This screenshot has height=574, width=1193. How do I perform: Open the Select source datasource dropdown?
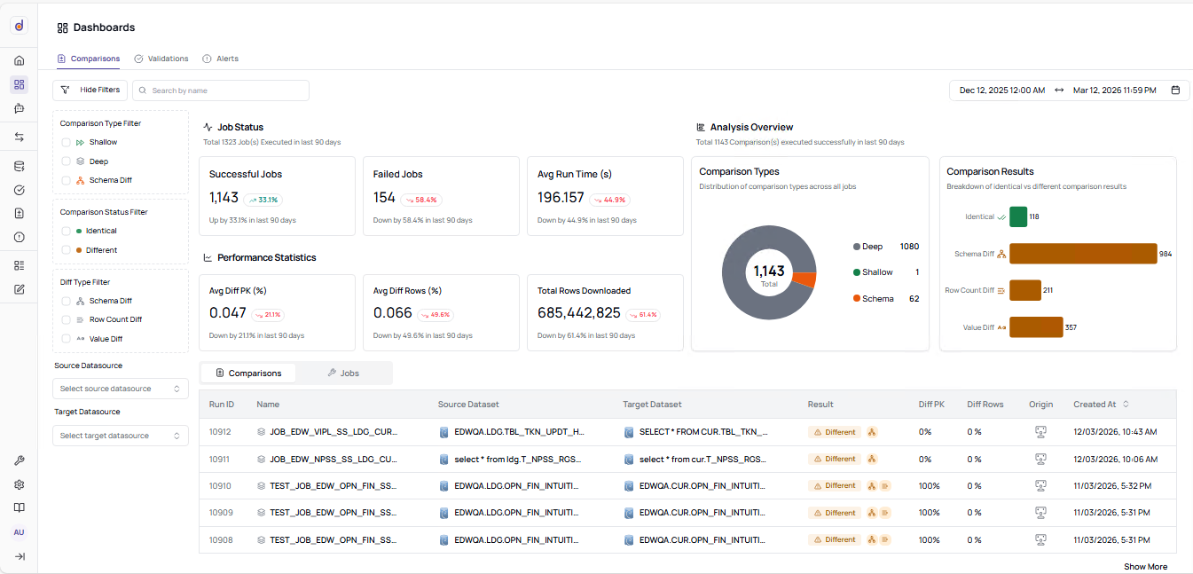click(x=120, y=389)
